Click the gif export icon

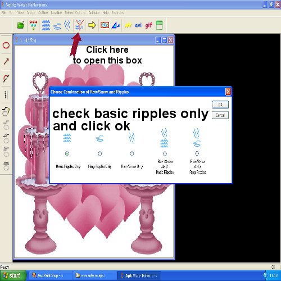(x=148, y=25)
